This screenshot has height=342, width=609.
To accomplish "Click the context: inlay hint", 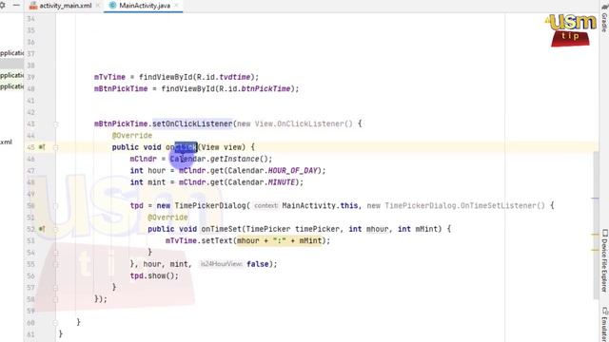I will pos(266,205).
